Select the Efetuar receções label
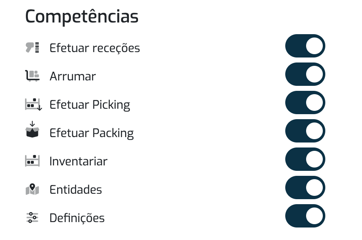This screenshot has height=240, width=362. point(95,48)
